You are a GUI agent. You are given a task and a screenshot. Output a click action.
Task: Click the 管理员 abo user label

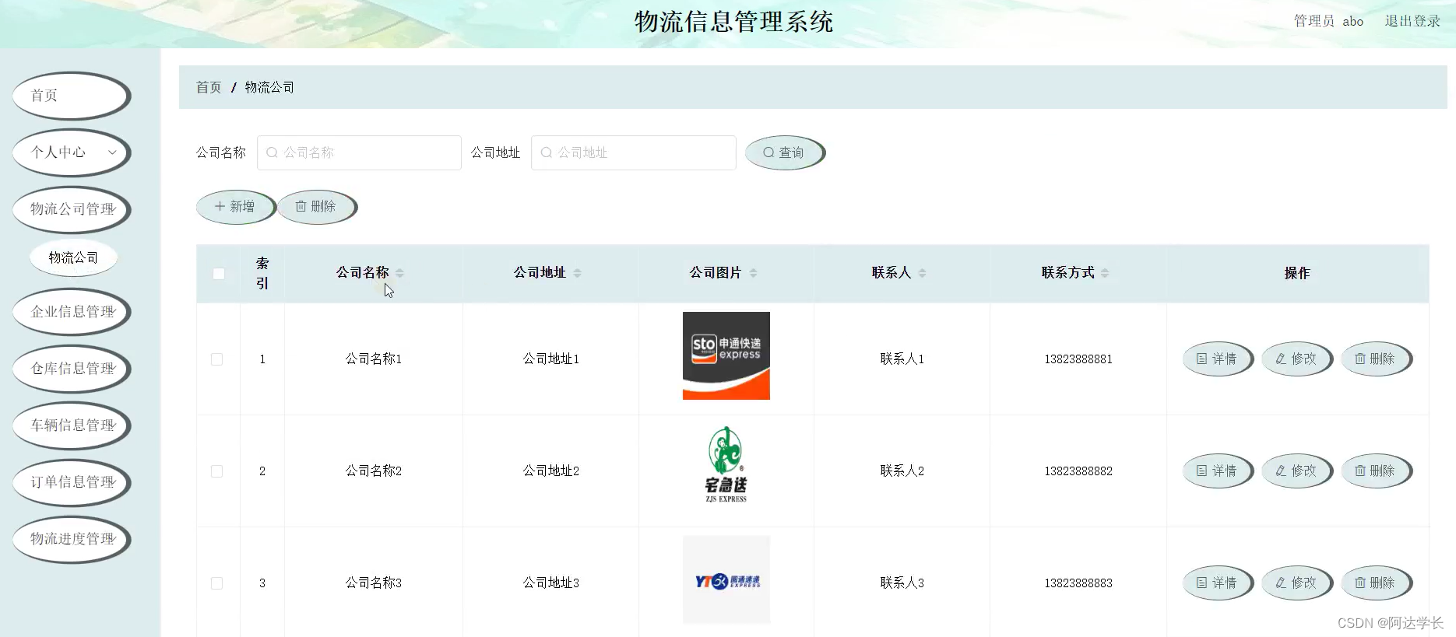[1328, 21]
